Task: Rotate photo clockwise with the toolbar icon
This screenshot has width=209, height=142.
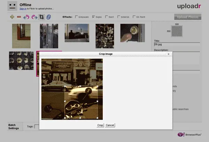Action: tap(34, 17)
